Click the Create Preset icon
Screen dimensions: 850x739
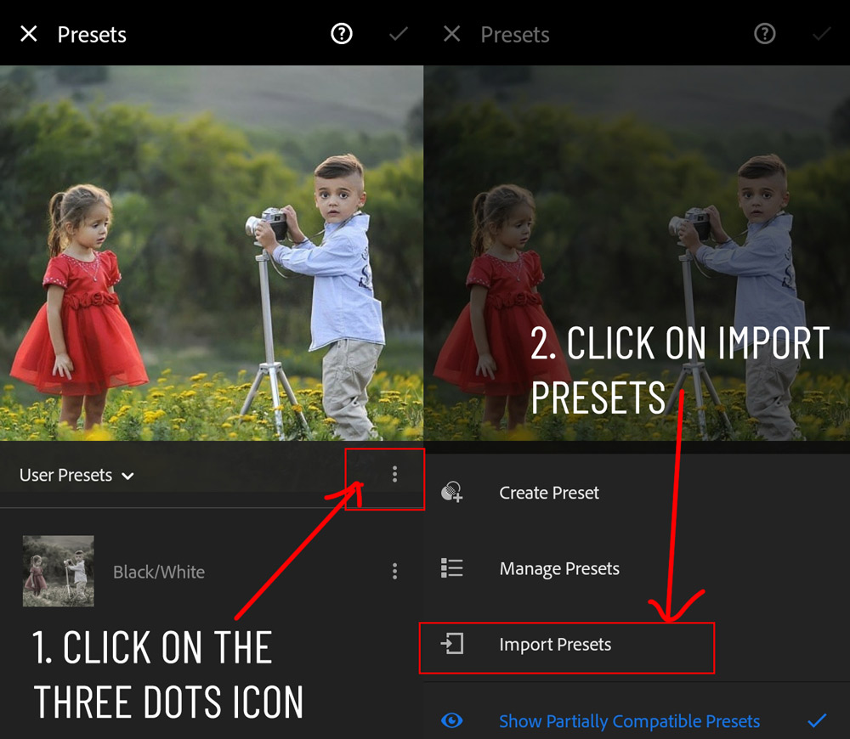click(451, 492)
